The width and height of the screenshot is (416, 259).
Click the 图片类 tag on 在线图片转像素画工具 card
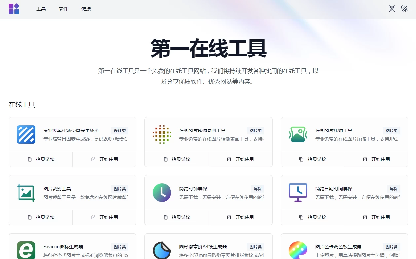coord(256,130)
